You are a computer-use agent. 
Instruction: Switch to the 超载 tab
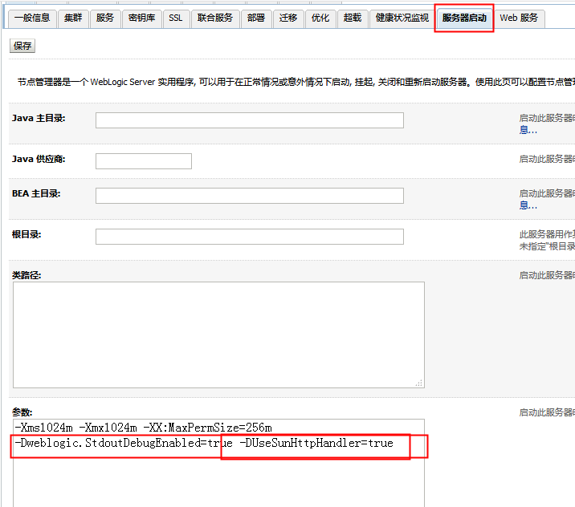point(353,18)
